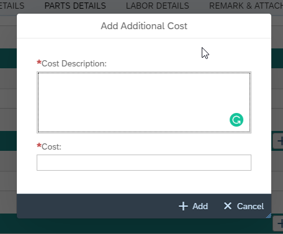Click the Cost Description label
The width and height of the screenshot is (283, 234).
(72, 63)
